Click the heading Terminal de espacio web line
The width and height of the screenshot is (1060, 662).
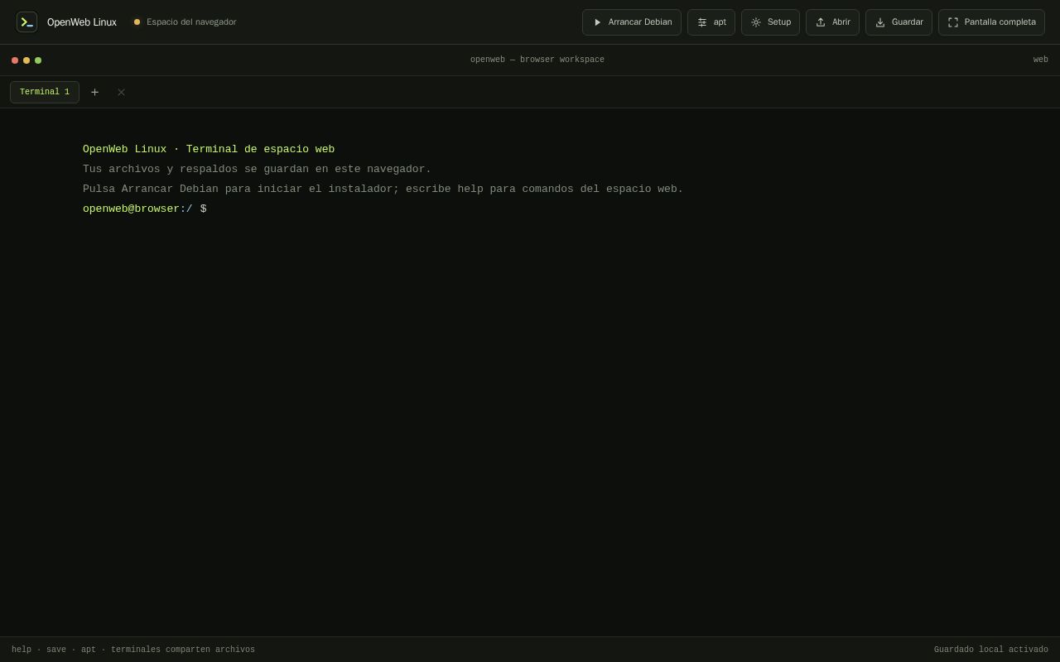209,149
